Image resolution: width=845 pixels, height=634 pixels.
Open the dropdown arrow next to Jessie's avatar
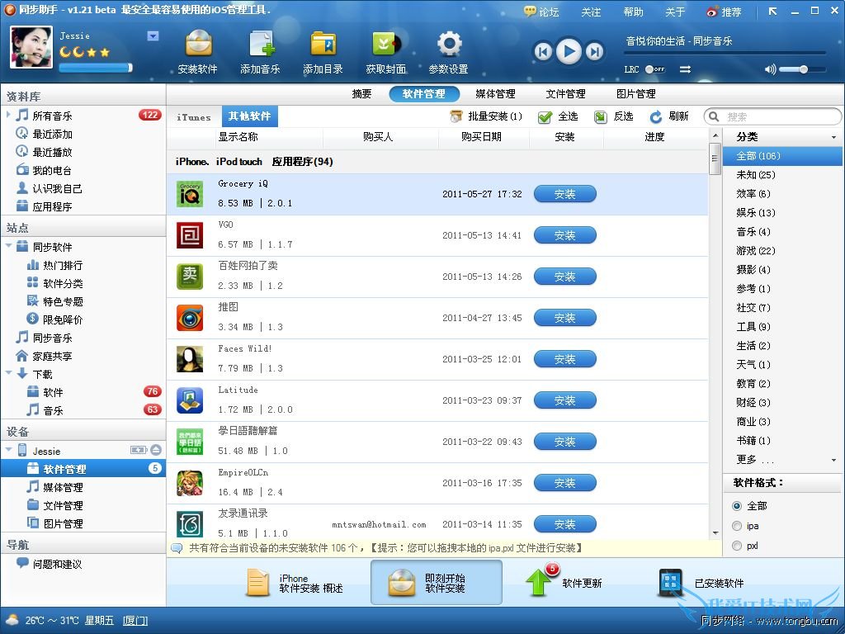[x=151, y=36]
